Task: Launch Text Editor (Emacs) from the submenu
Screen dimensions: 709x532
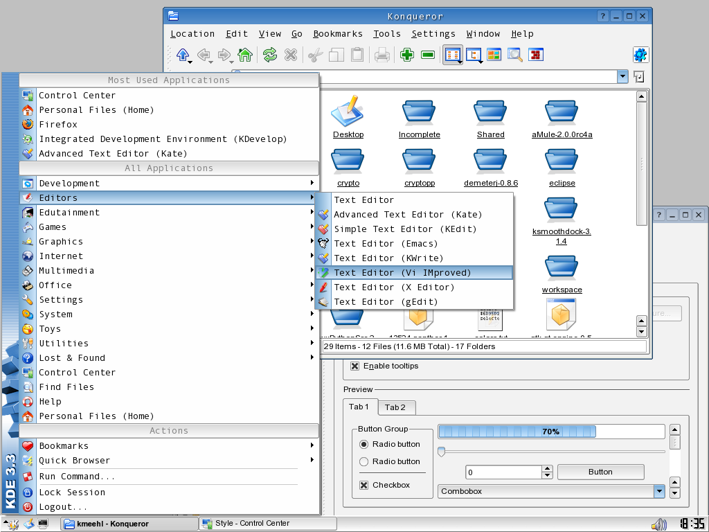Action: (414, 244)
